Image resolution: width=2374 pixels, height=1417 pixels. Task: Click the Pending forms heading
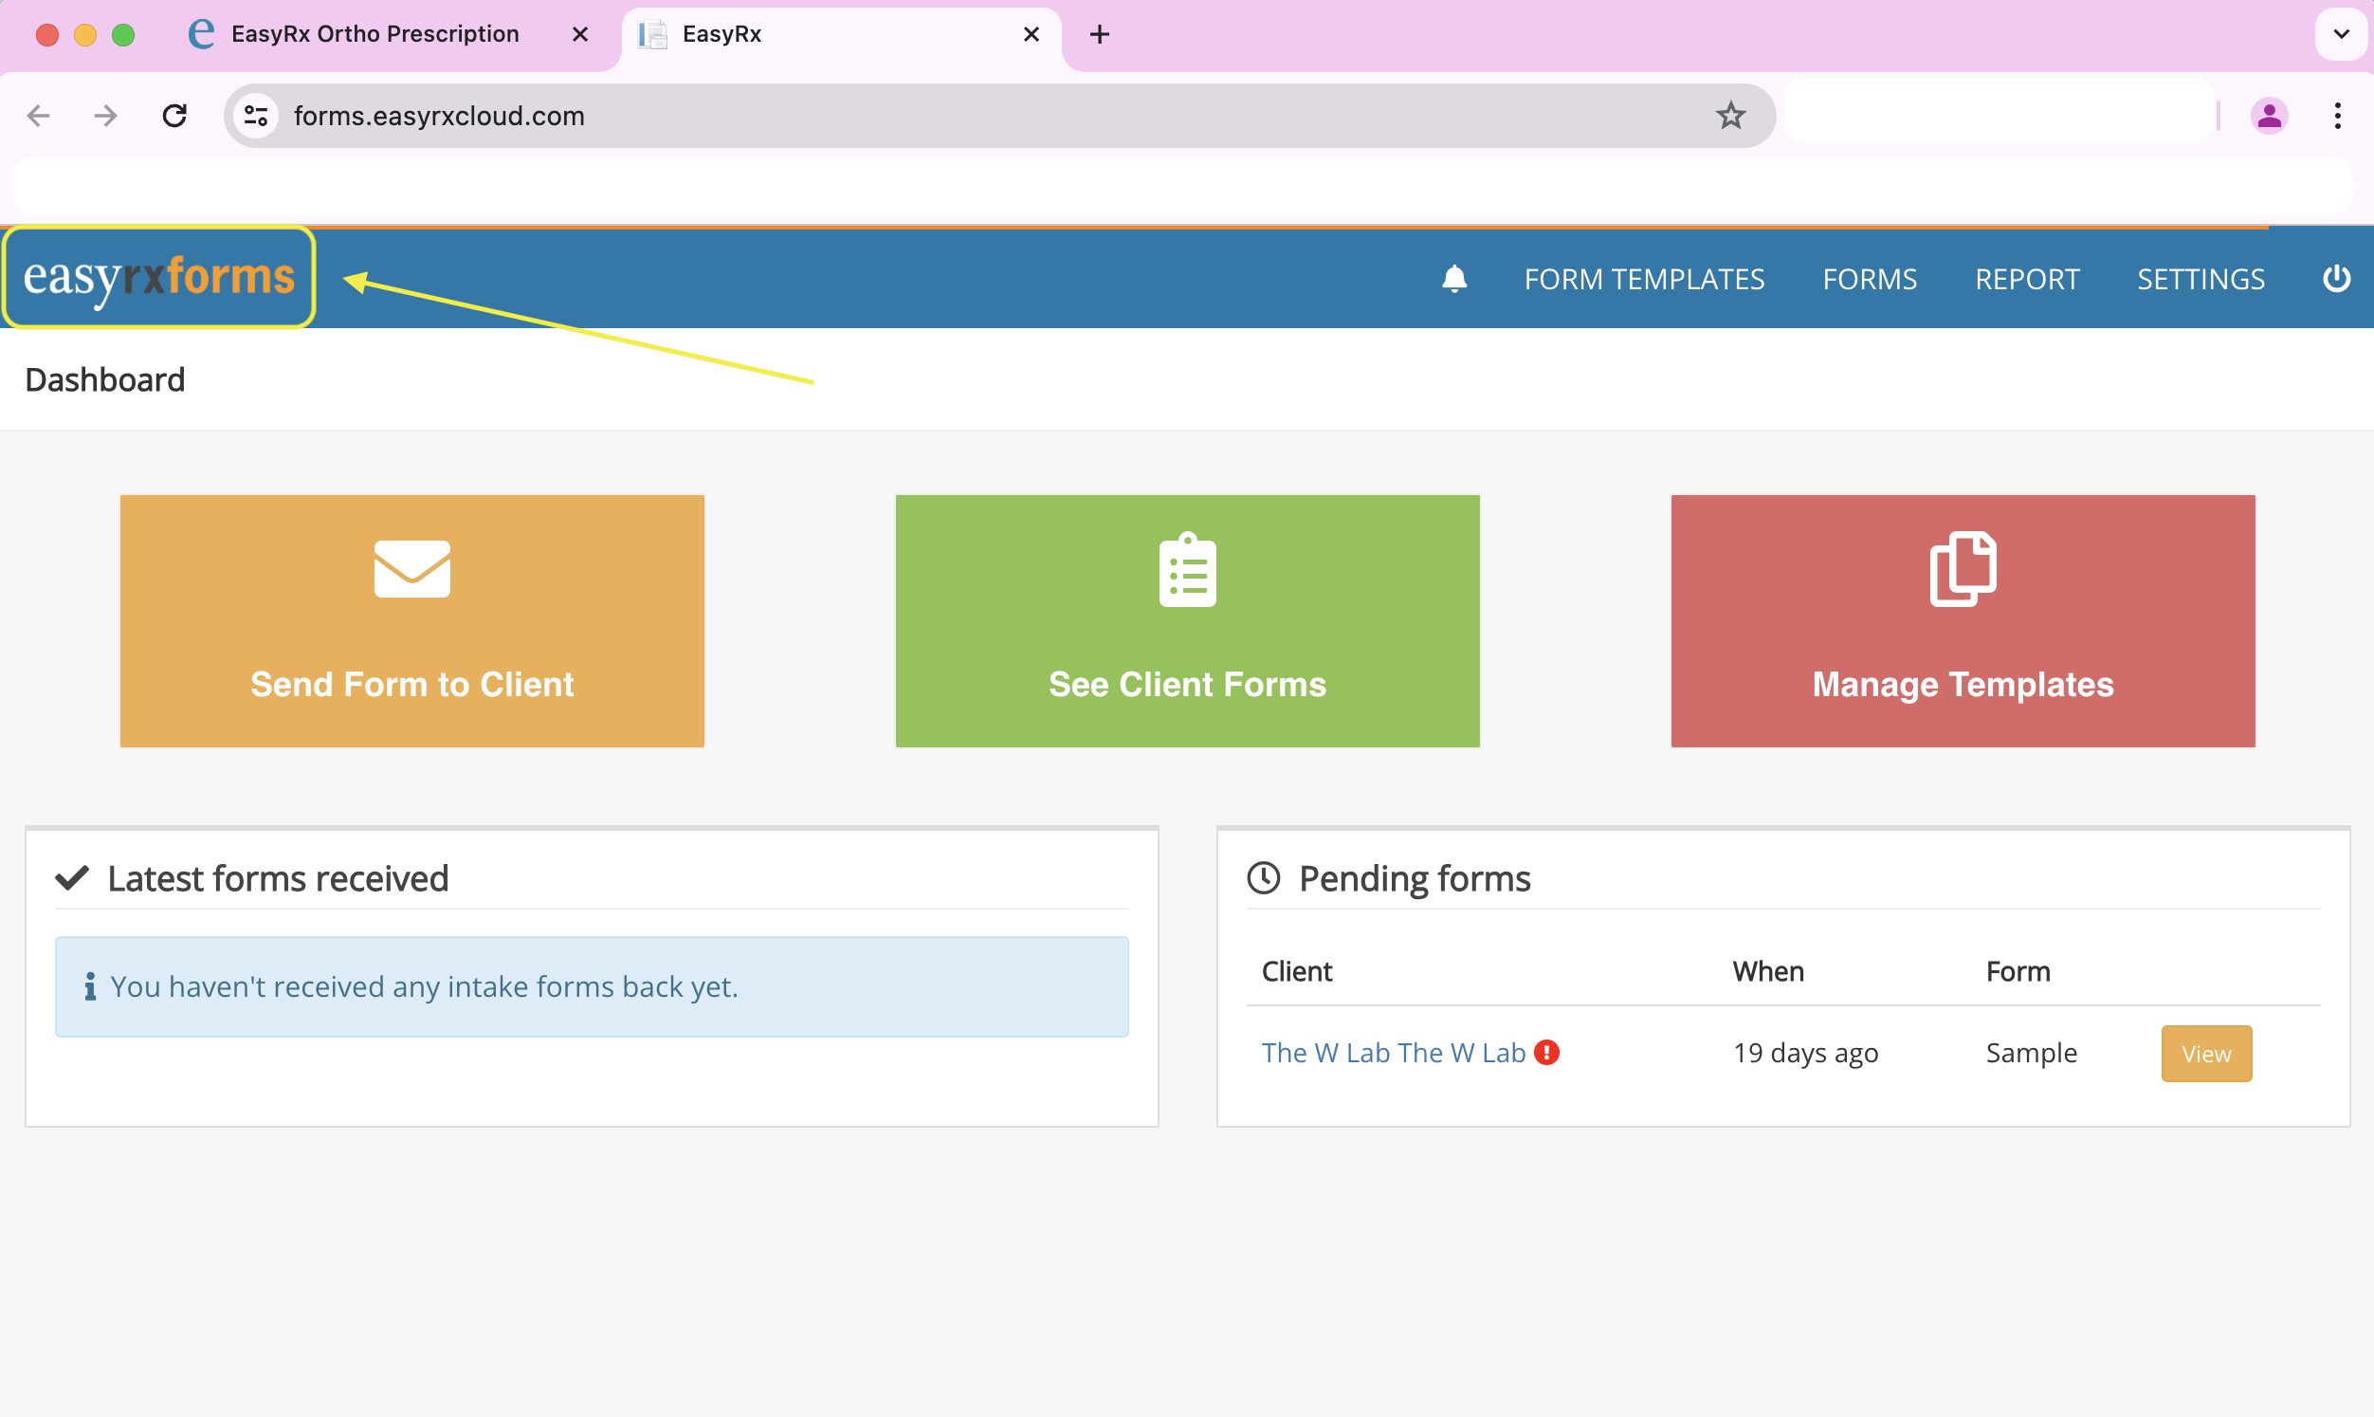tap(1415, 877)
